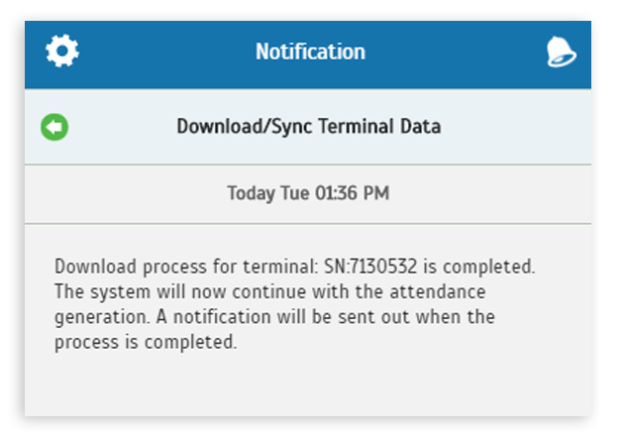Image resolution: width=626 pixels, height=439 pixels.
Task: Click the phrase "is completed." after the serial number
Action: 479,267
